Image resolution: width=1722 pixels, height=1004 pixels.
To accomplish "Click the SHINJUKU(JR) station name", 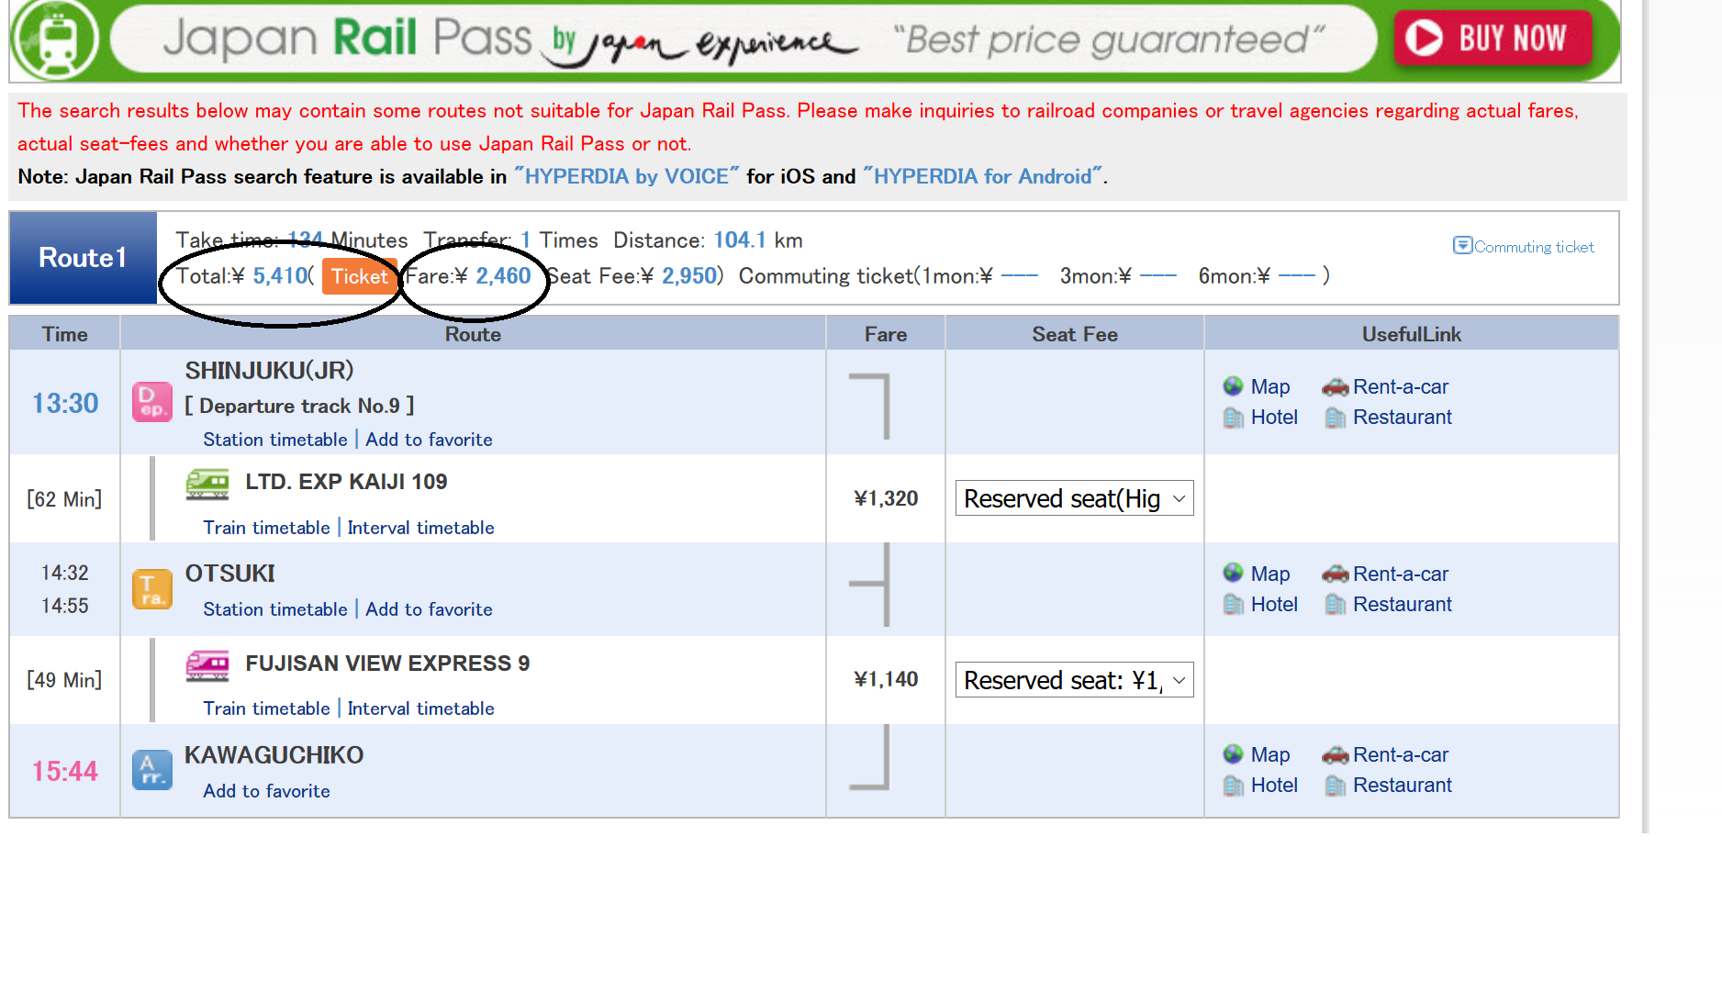I will 269,371.
